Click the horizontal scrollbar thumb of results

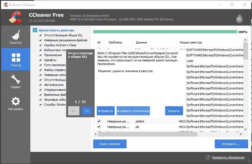pos(148,134)
